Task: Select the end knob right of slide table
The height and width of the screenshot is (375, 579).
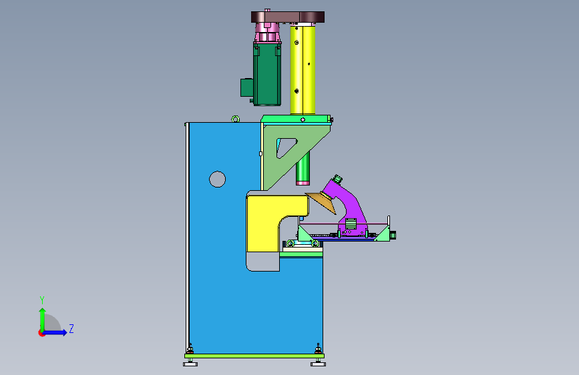Action: (x=393, y=235)
